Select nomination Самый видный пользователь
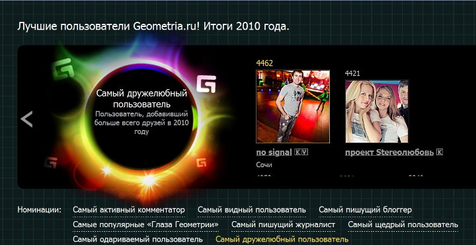Image resolution: width=476 pixels, height=245 pixels. click(252, 210)
